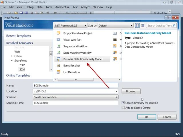Image resolution: width=183 pixels, height=137 pixels.
Task: Click the Business Data Connectivity Model icon
Action: pos(58,59)
